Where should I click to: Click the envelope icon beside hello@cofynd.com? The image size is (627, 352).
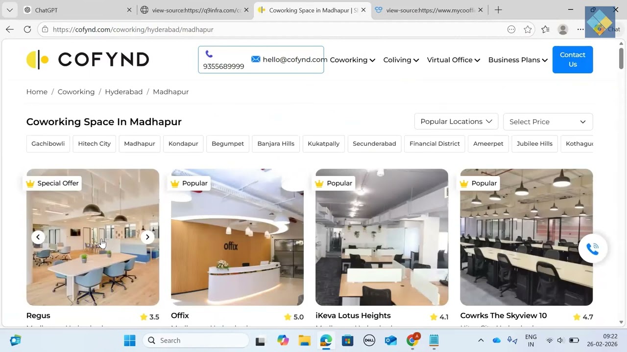256,59
